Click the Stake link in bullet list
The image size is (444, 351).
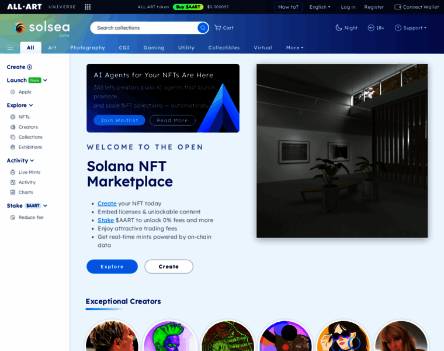coord(106,220)
